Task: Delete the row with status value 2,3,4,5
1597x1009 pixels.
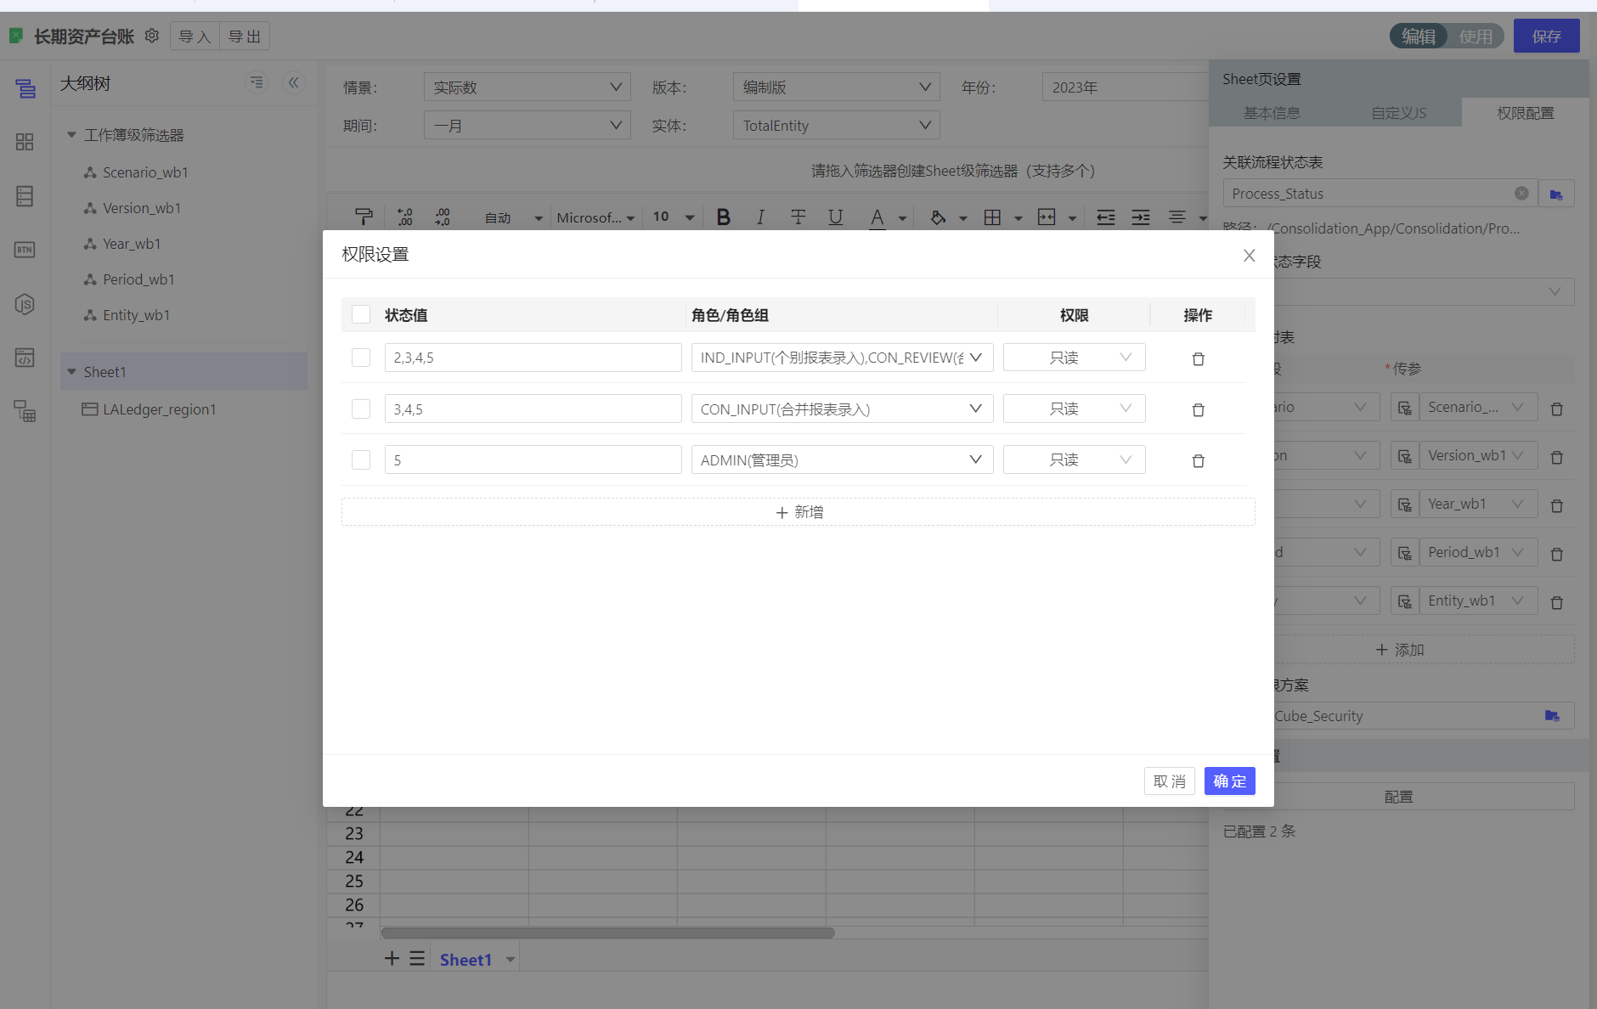Action: pyautogui.click(x=1198, y=358)
